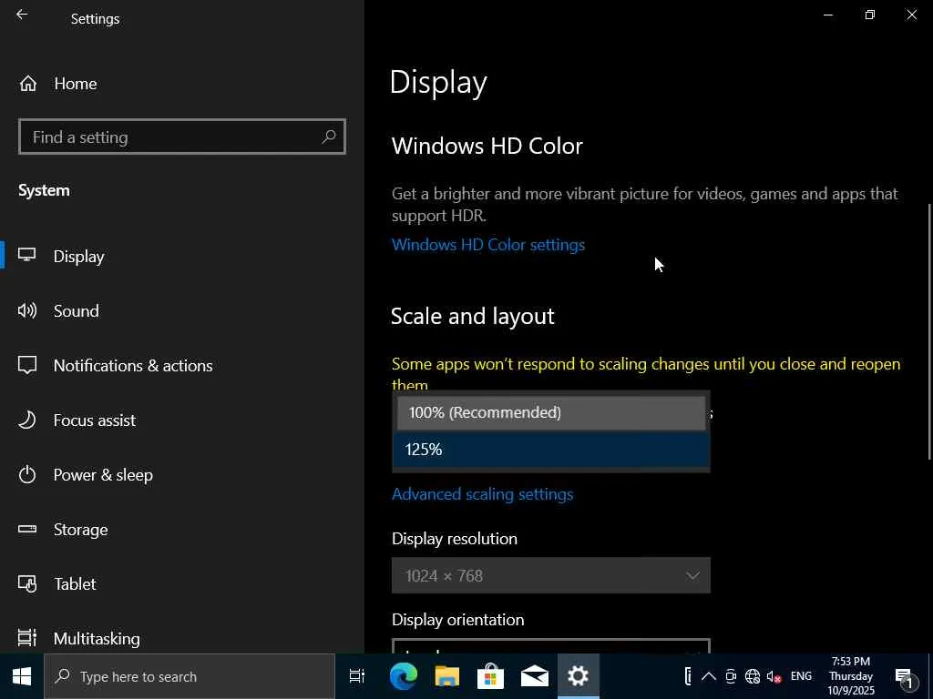This screenshot has width=933, height=699.
Task: Open Notifications & actions settings
Action: (133, 366)
